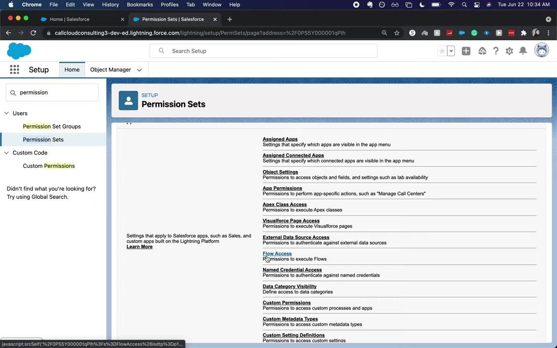The width and height of the screenshot is (557, 348).
Task: Open the App Launcher grid icon
Action: [x=14, y=70]
